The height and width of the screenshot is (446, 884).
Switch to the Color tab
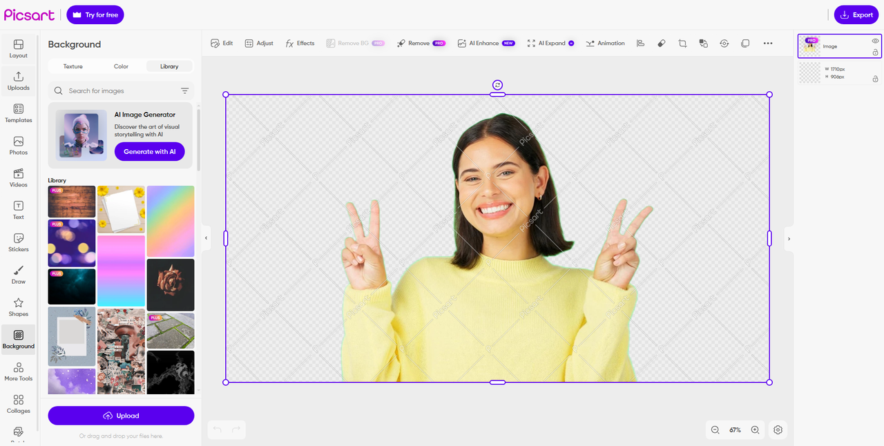(x=121, y=66)
